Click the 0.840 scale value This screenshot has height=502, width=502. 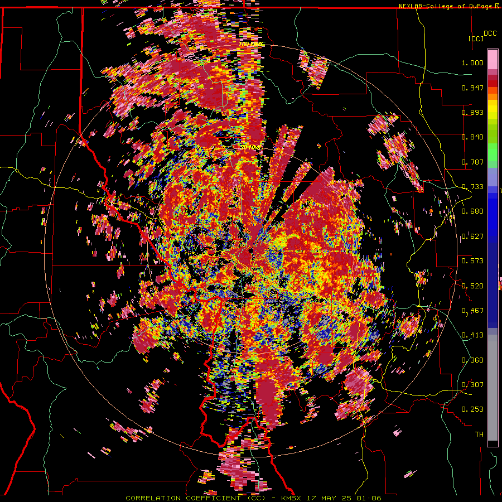[x=472, y=137]
